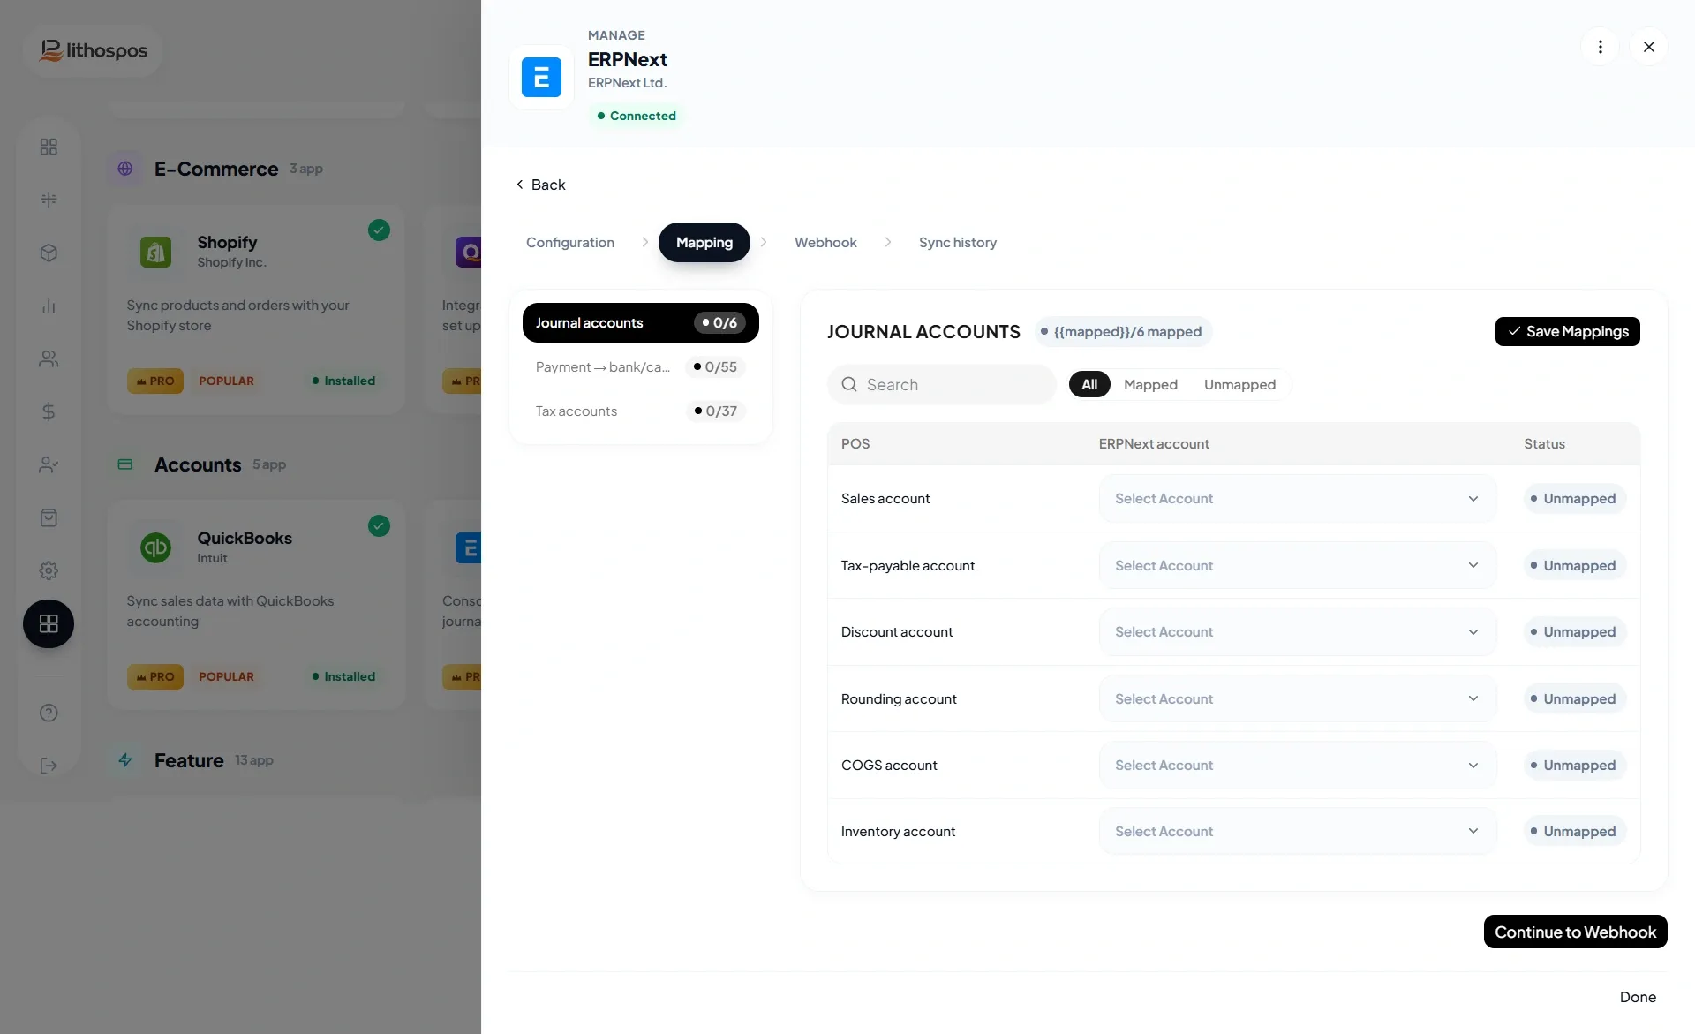Click the 0/37 tax accounts count badge
1695x1034 pixels.
[x=716, y=411]
